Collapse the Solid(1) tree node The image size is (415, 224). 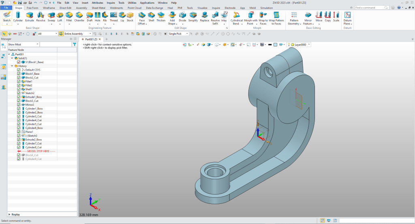click(12, 58)
